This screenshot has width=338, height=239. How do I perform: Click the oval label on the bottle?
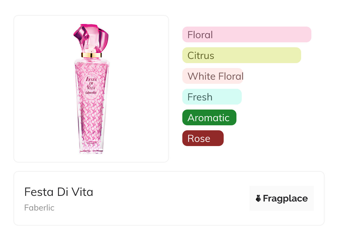[x=92, y=86]
